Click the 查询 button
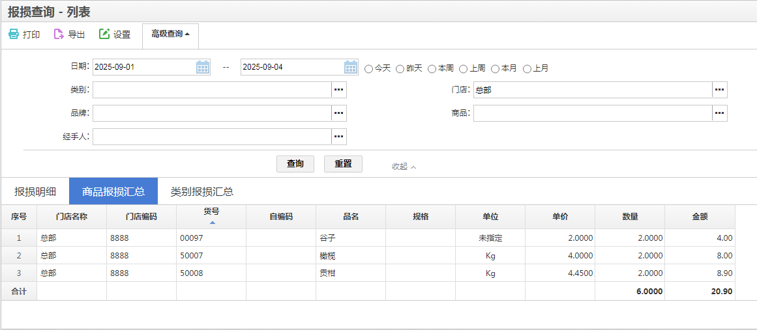The height and width of the screenshot is (330, 757). [x=295, y=164]
